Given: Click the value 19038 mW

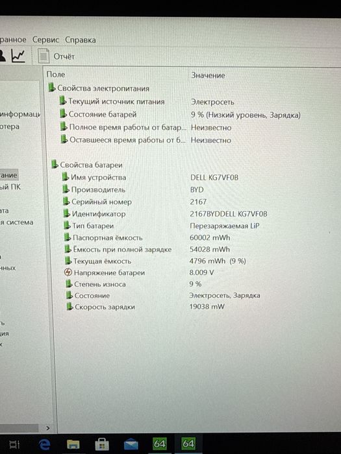Looking at the screenshot, I should pos(207,307).
